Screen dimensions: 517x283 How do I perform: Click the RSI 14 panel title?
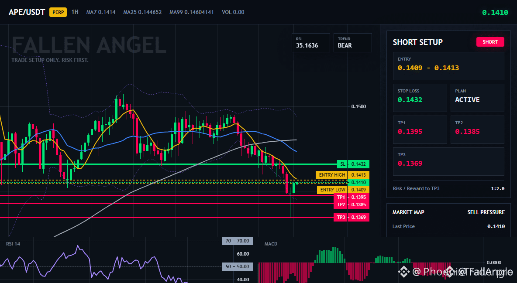(x=13, y=244)
